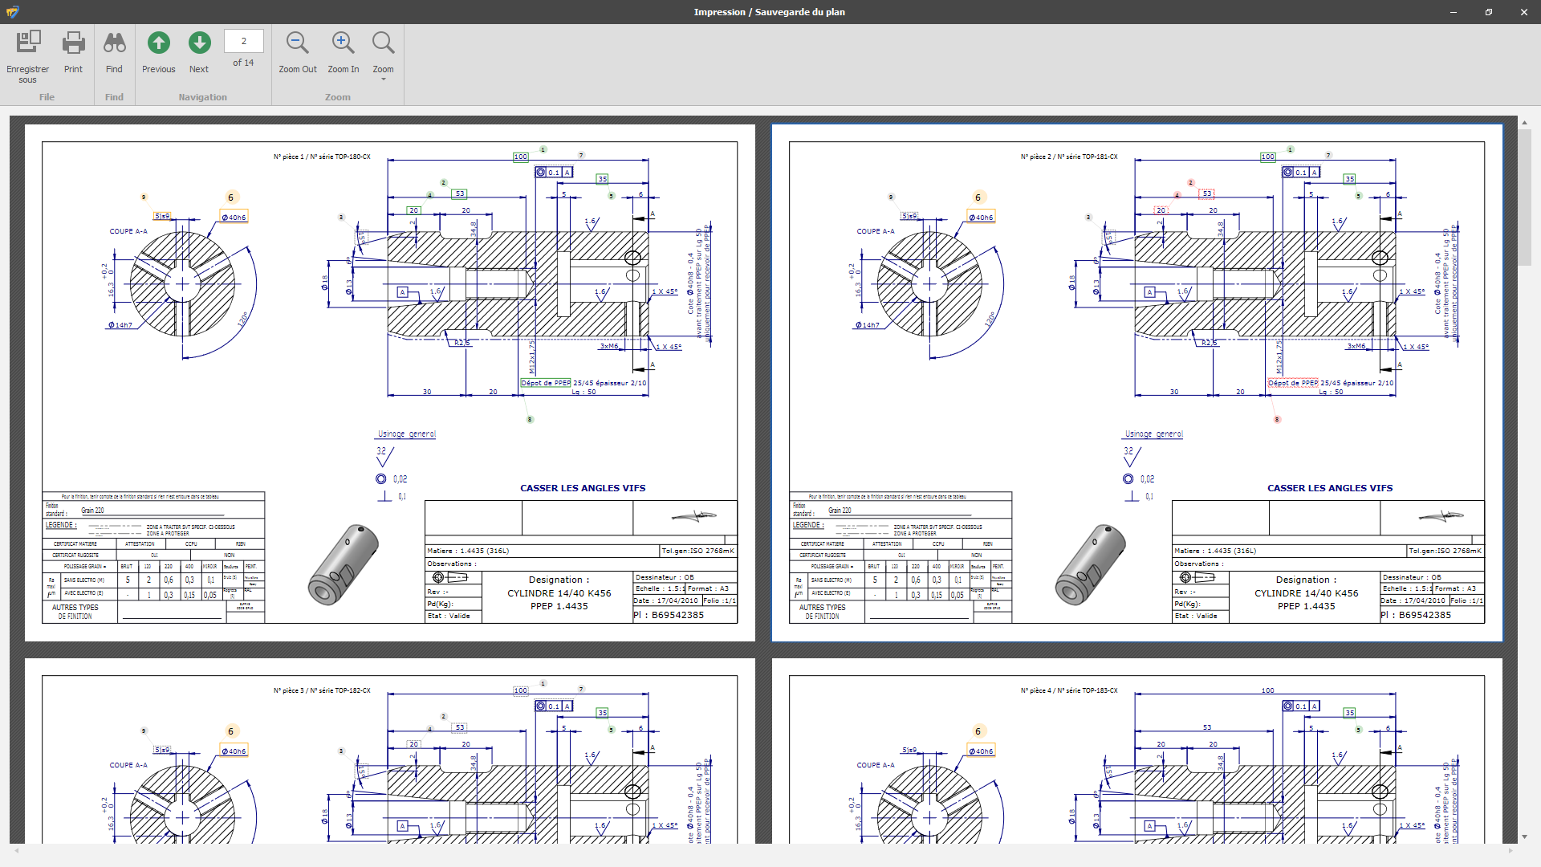Click the application icon in title bar
The width and height of the screenshot is (1541, 867).
pos(12,12)
